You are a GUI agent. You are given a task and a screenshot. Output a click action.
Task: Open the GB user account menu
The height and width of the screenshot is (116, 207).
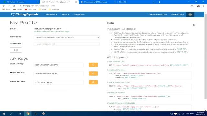point(190,15)
